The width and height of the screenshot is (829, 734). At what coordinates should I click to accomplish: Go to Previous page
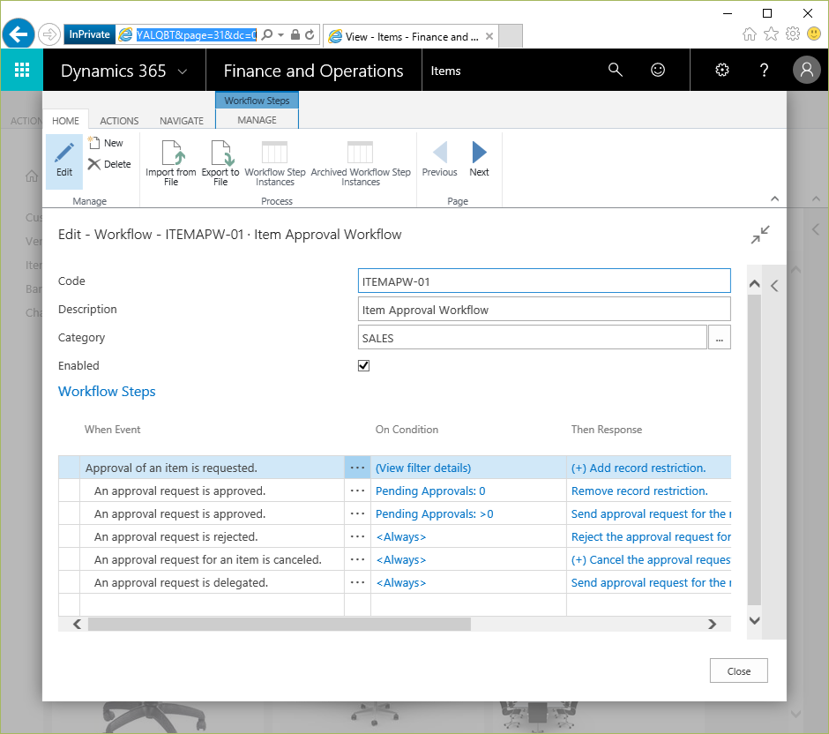pos(439,159)
